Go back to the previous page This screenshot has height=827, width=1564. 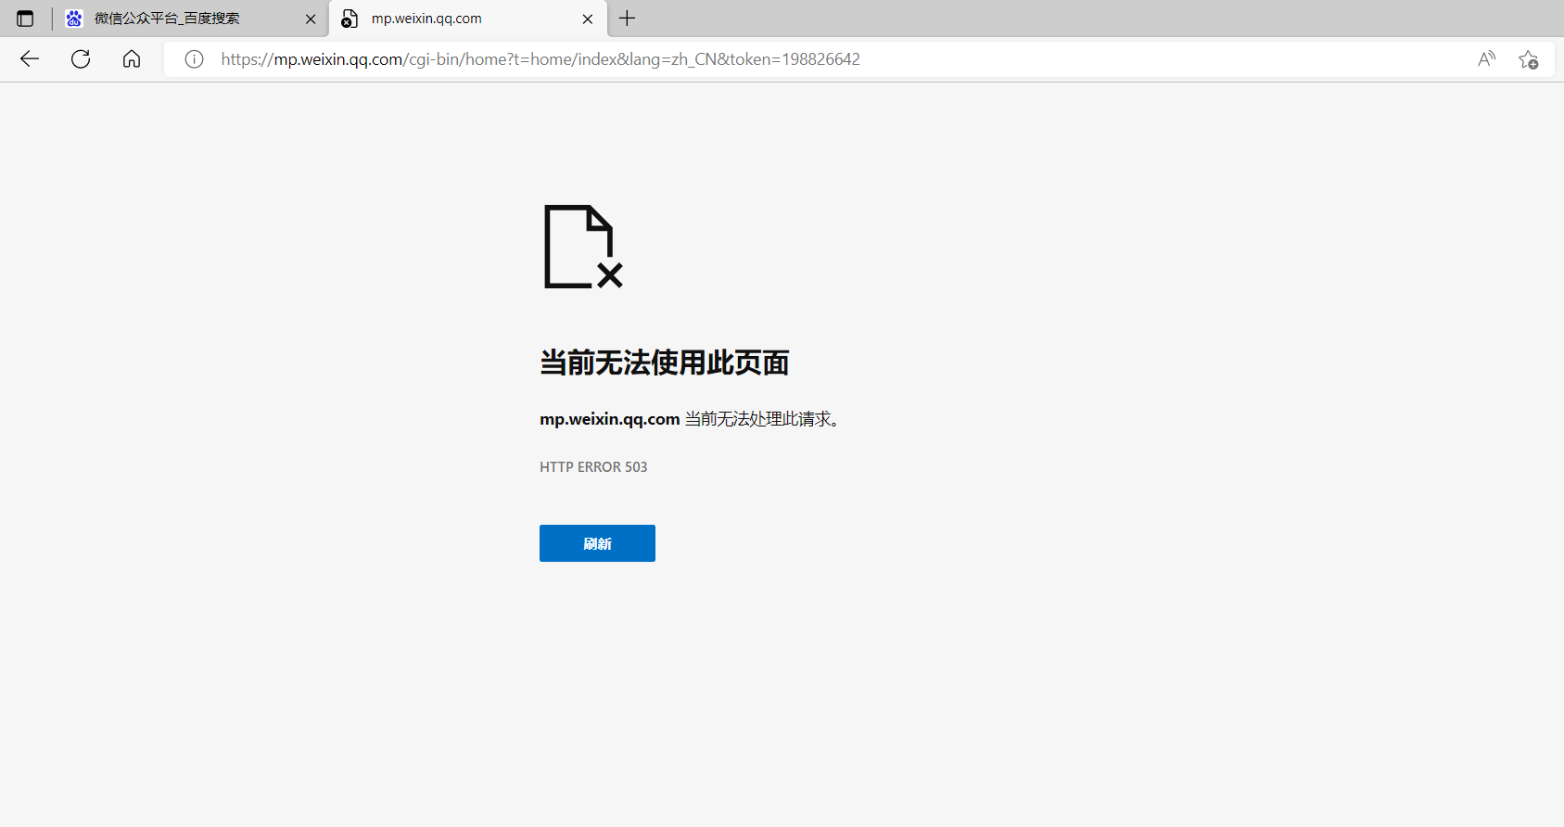(30, 59)
